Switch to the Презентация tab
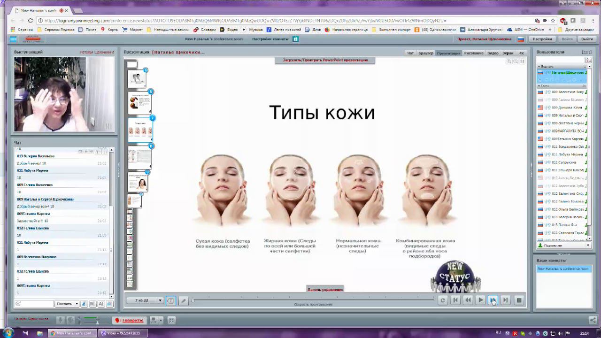This screenshot has width=601, height=338. coord(448,53)
